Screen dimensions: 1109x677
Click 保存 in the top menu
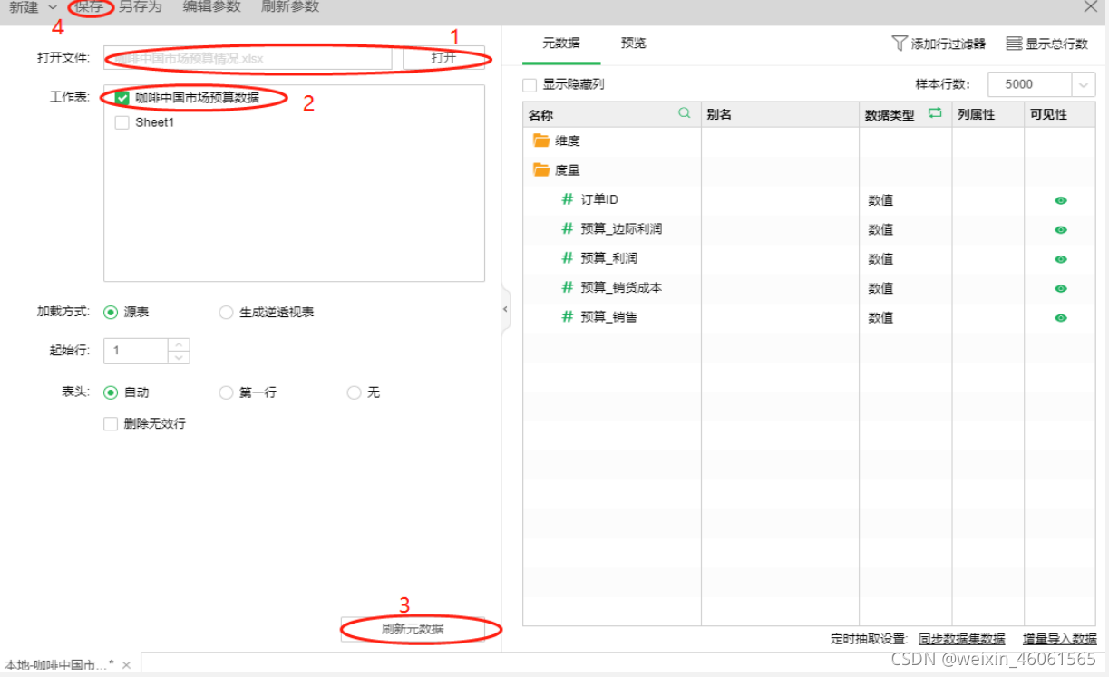coord(89,7)
